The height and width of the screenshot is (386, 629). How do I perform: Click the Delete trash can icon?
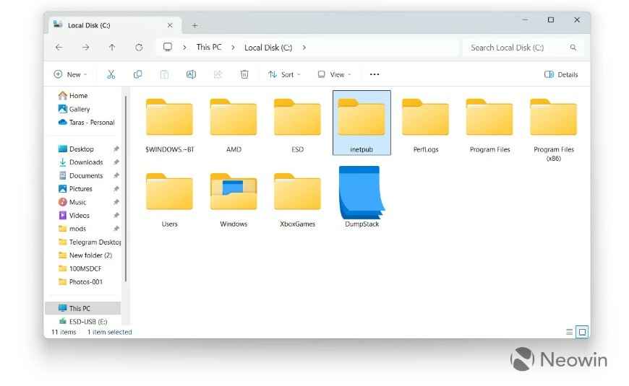tap(244, 74)
